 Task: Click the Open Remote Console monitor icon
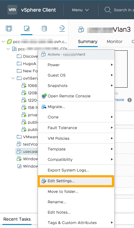click(44, 96)
